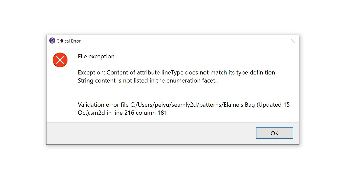Click "(Updated 15" in the file name
This screenshot has height=195, width=358.
point(273,105)
